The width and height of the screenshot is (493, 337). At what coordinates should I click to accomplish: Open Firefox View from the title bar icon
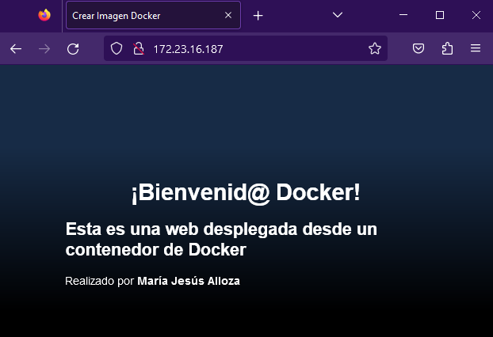pos(44,15)
